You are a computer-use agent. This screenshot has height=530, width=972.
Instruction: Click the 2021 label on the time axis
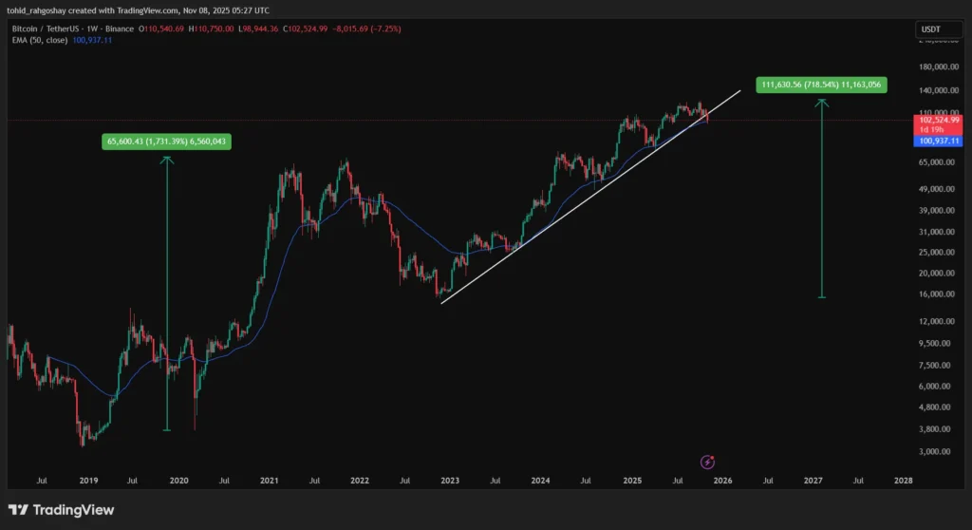click(x=269, y=481)
